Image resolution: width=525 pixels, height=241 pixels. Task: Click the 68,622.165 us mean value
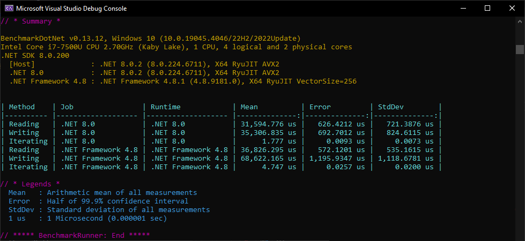pos(267,159)
